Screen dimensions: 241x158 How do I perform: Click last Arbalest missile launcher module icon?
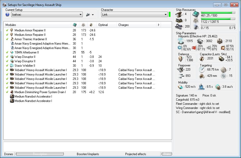coord(12,88)
